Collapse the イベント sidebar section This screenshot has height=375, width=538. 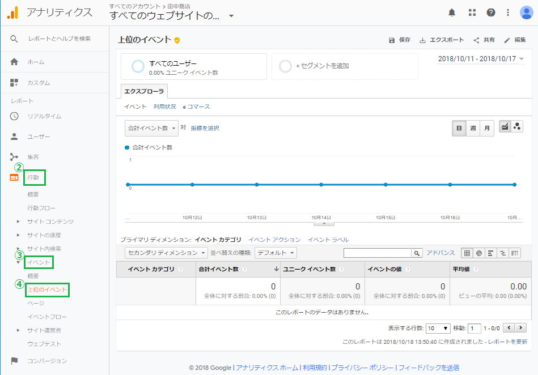[18, 262]
